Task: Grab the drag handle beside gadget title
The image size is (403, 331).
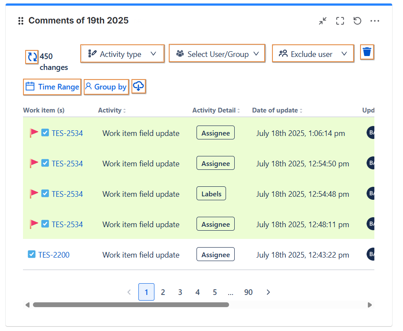Action: (x=20, y=21)
